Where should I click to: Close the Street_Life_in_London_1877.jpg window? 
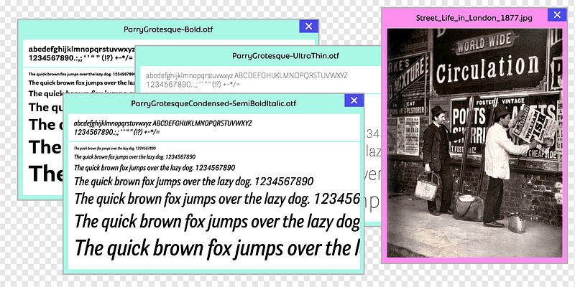pos(555,14)
